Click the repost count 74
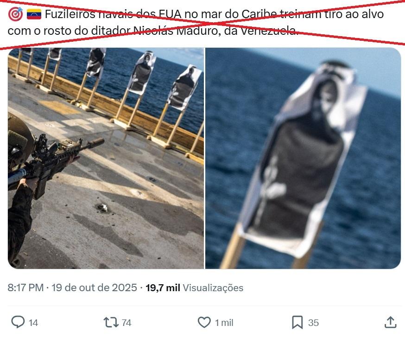Screen dimensions: 405x338 click(x=127, y=323)
